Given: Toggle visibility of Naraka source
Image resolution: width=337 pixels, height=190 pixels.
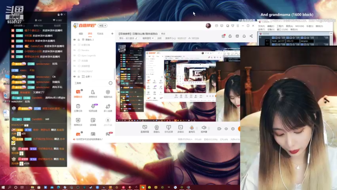Looking at the screenshot, I should pyautogui.click(x=75, y=50).
